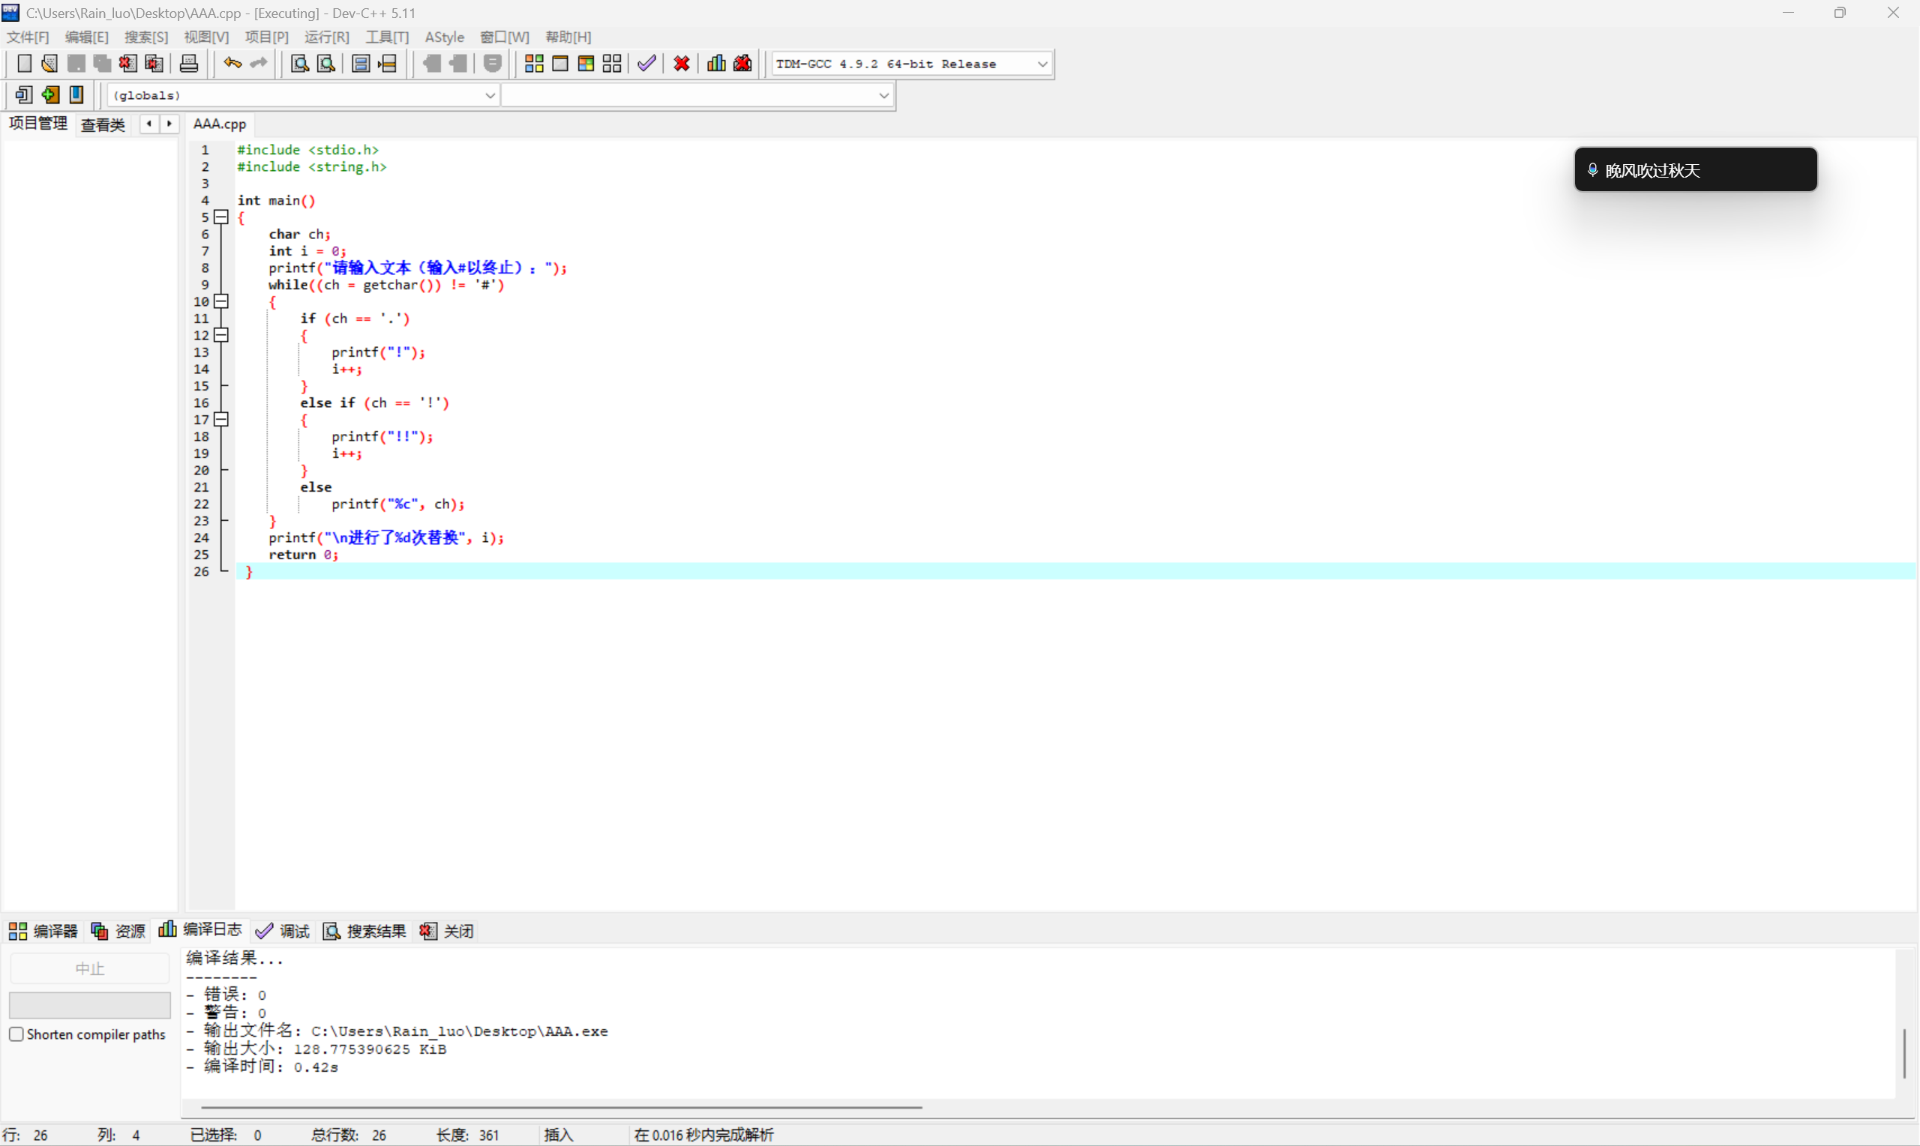Switch to the 查看类 side tab
Viewport: 1920px width, 1146px height.
[x=103, y=124]
